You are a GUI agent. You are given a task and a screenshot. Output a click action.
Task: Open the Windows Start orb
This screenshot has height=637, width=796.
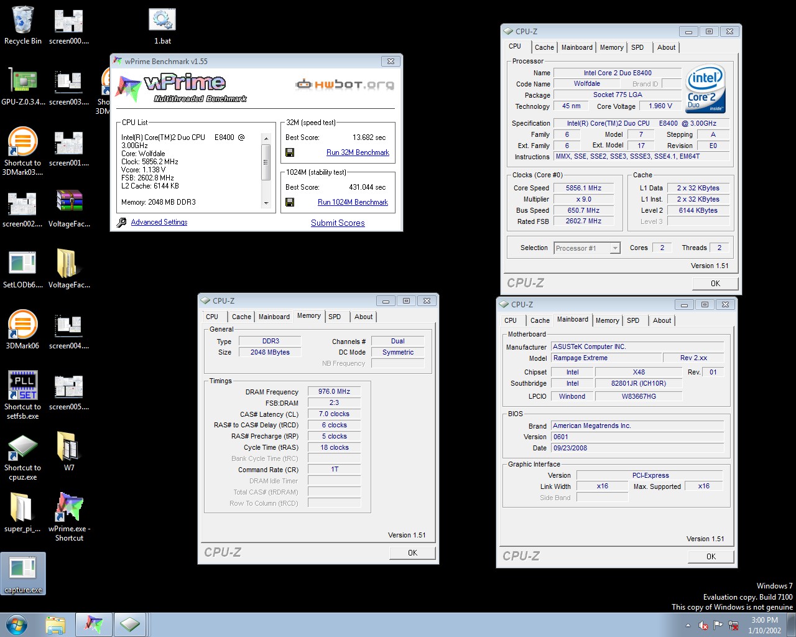(16, 625)
